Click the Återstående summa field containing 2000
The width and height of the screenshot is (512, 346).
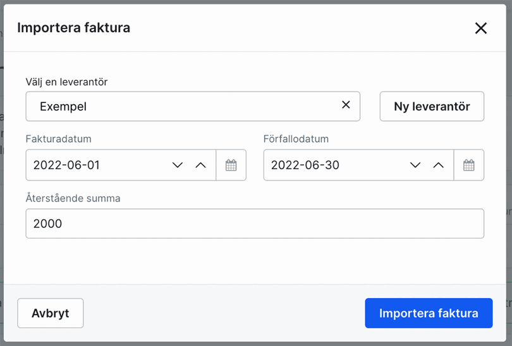pos(254,224)
